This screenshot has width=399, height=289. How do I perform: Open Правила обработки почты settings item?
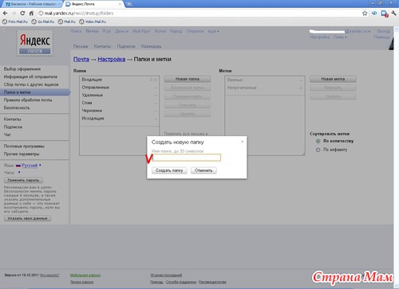point(28,100)
